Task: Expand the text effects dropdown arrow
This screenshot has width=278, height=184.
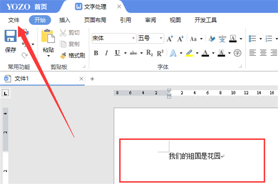Action: 181,53
